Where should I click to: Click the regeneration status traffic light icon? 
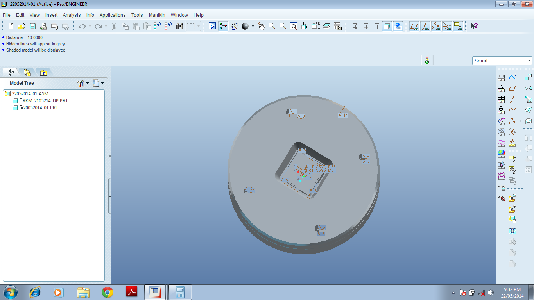427,61
